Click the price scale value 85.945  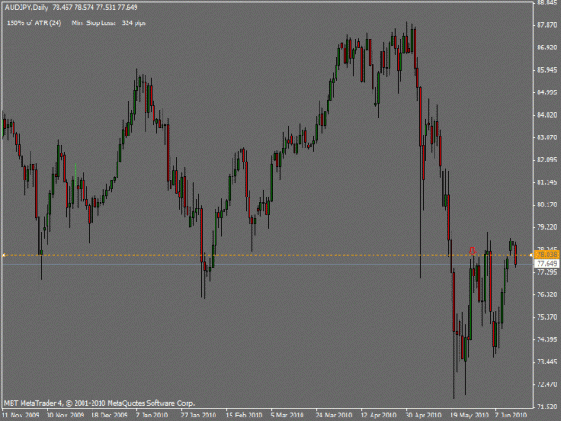[547, 70]
